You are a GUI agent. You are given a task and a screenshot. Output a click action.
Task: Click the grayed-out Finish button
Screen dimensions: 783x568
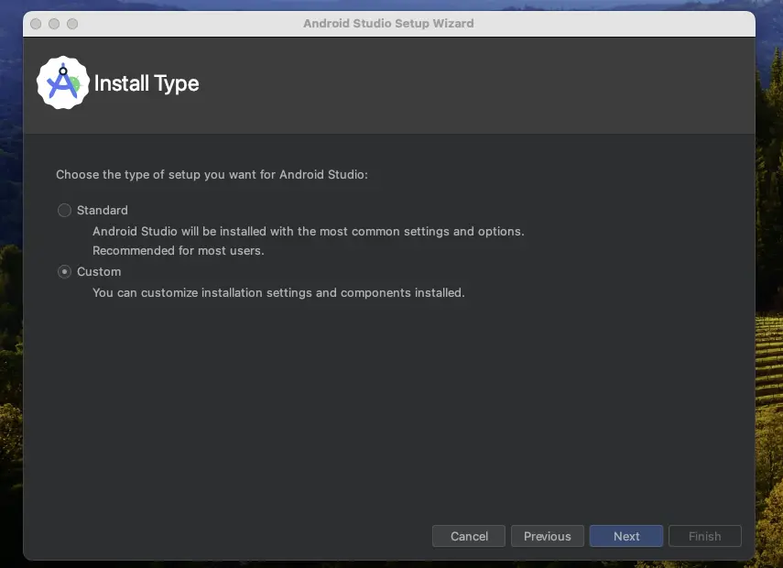(704, 536)
